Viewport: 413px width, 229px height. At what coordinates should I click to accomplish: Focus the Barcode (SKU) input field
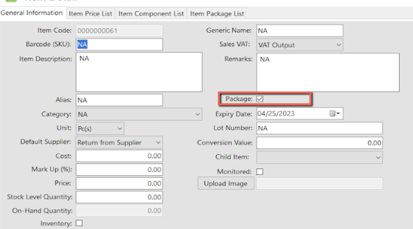coord(119,44)
